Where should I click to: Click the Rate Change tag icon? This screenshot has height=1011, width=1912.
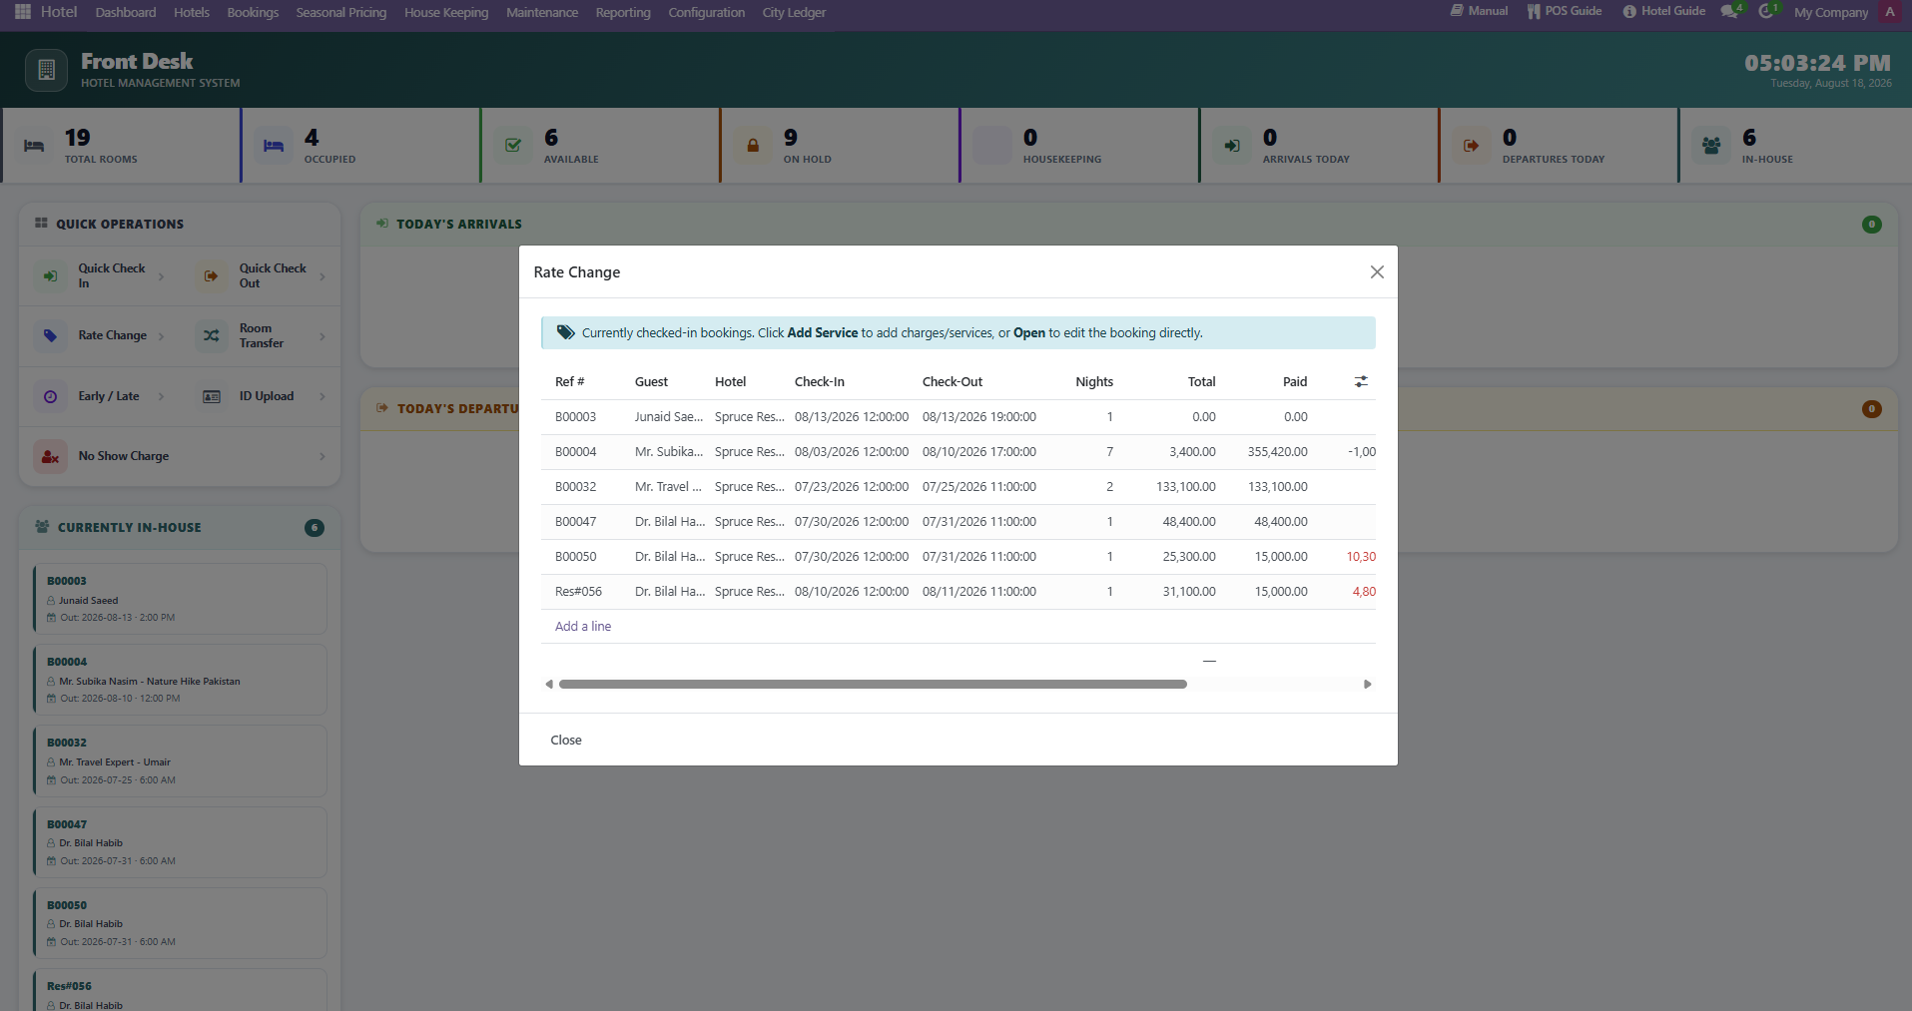50,336
